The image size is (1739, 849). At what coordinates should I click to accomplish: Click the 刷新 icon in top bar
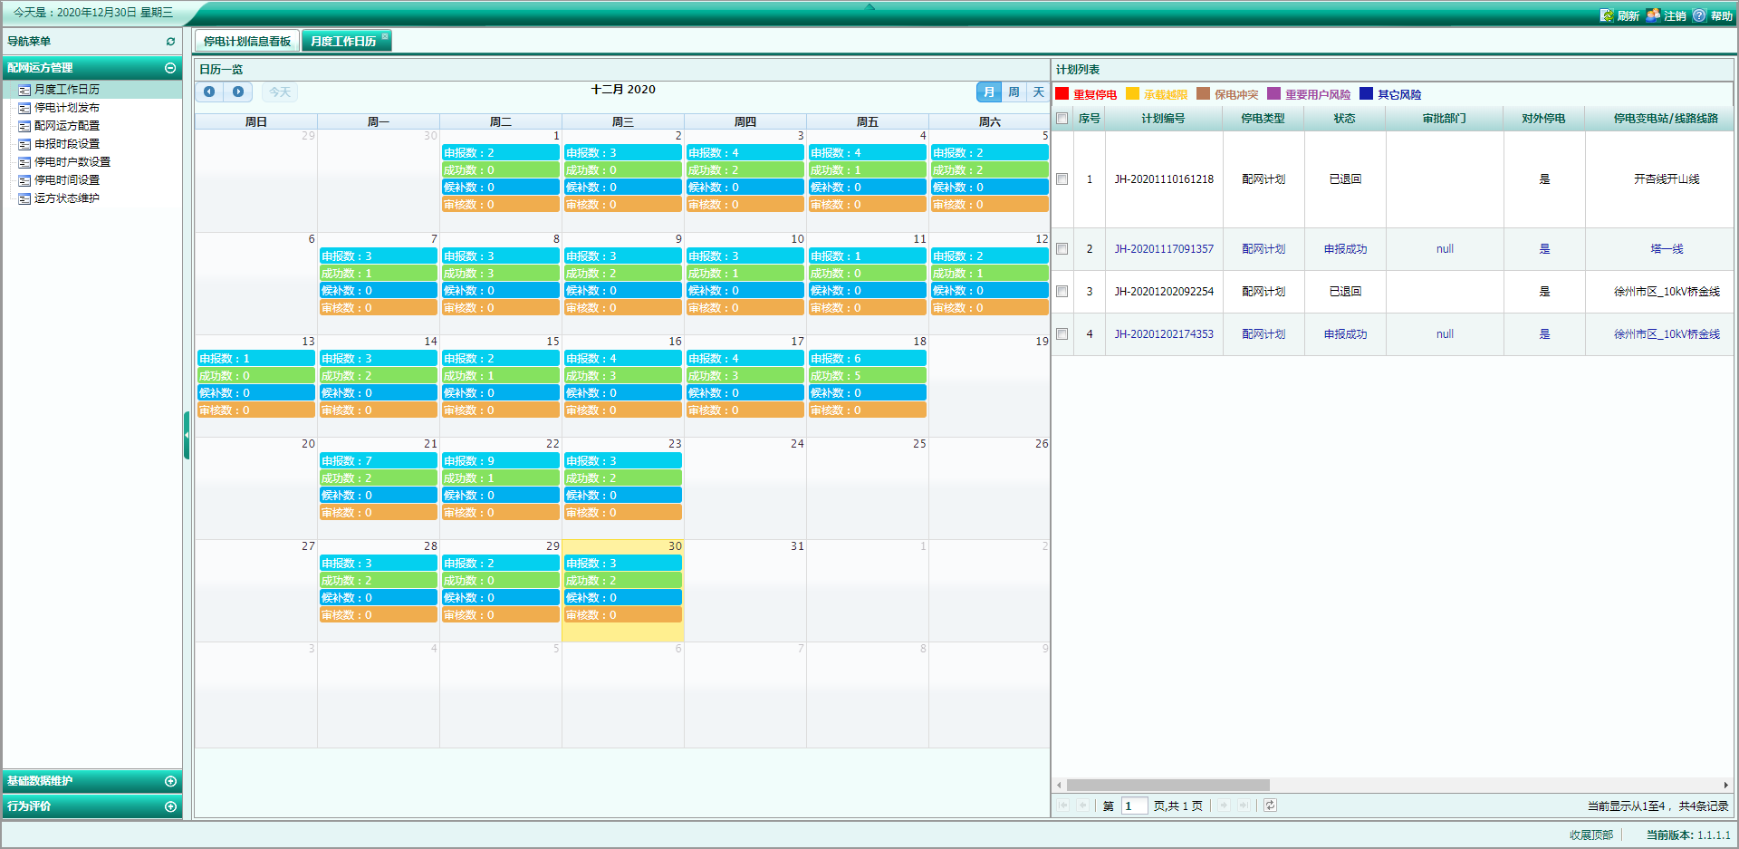[1607, 15]
